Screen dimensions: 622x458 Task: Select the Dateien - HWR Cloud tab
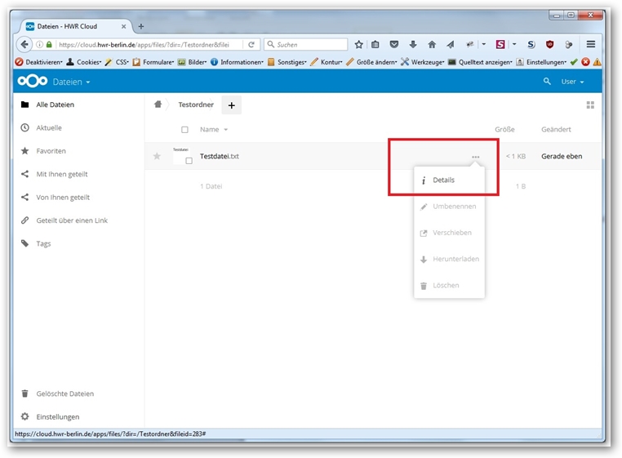point(76,26)
